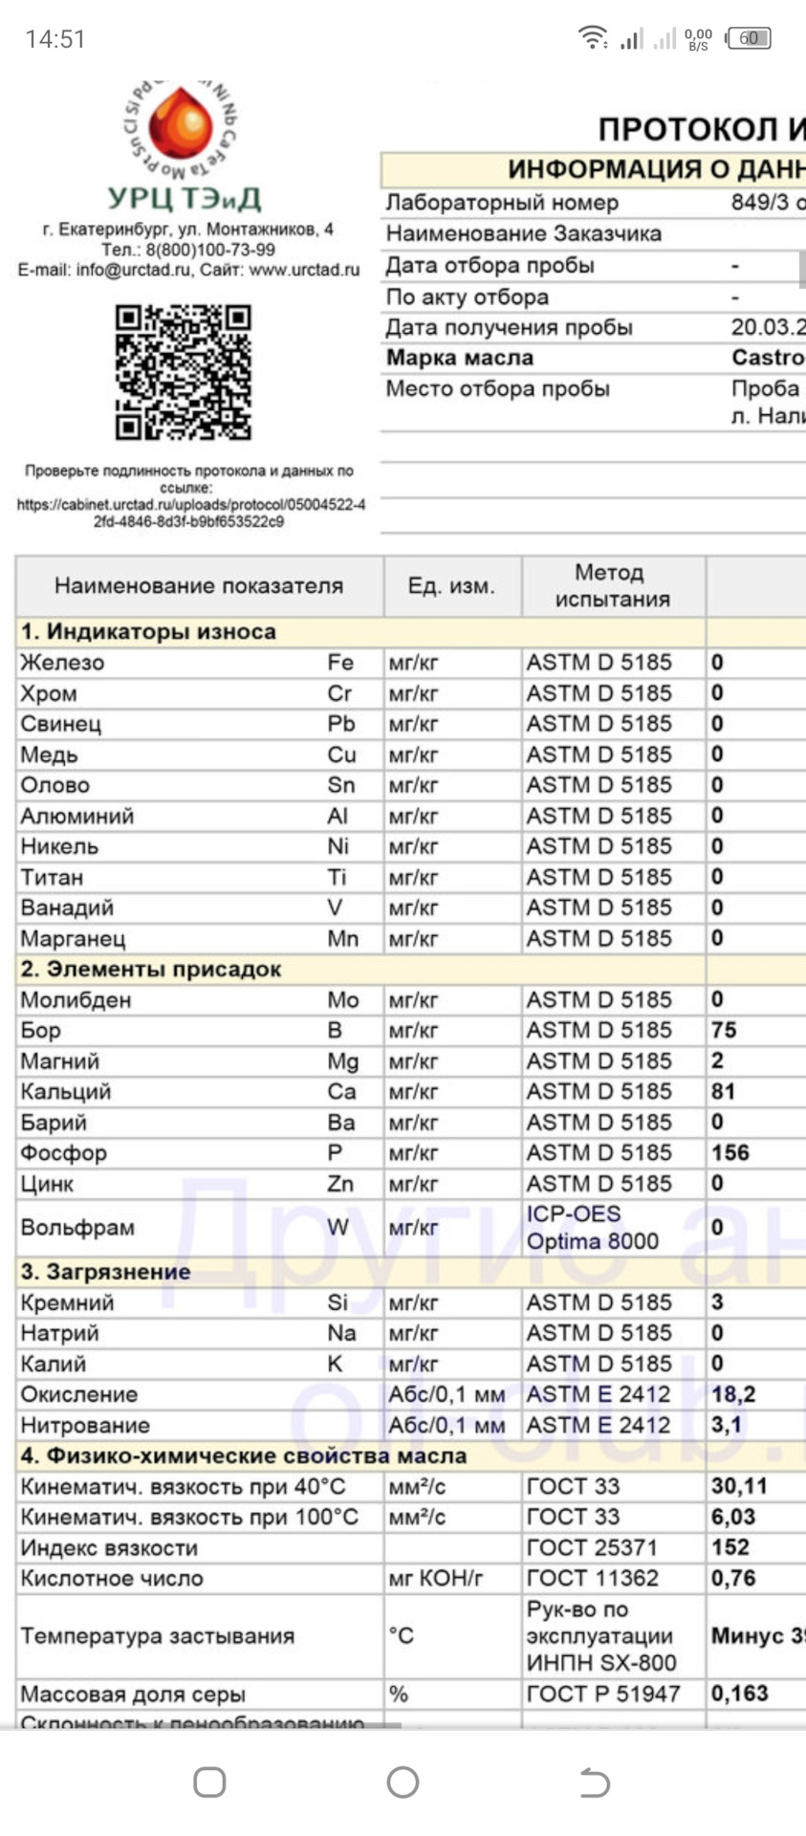Tap the 'Наименование Заказчика' info row
The image size is (806, 1836).
pyautogui.click(x=593, y=234)
